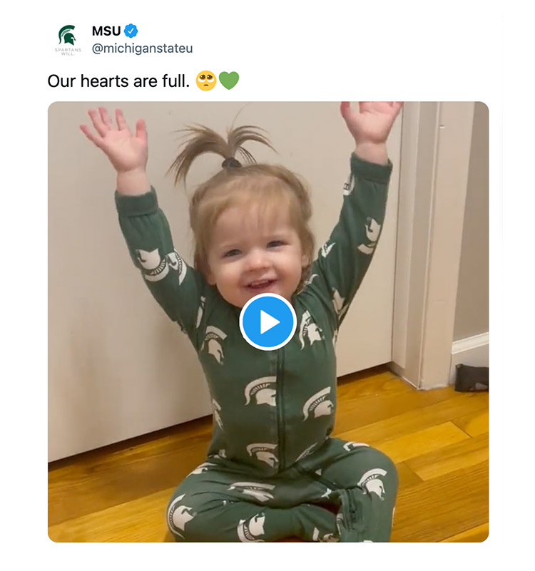This screenshot has height=571, width=535.
Task: Click the green heart emoji
Action: tap(228, 81)
